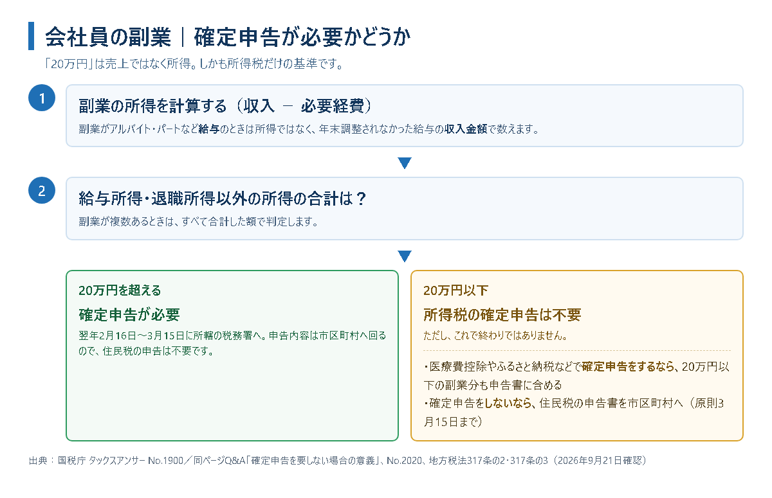Click the blue number 2 step badge
Image resolution: width=772 pixels, height=498 pixels.
click(42, 191)
